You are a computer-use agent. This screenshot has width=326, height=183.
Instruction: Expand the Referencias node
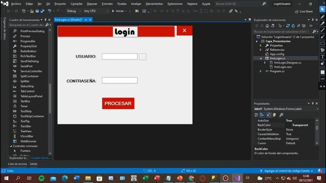(x=261, y=50)
